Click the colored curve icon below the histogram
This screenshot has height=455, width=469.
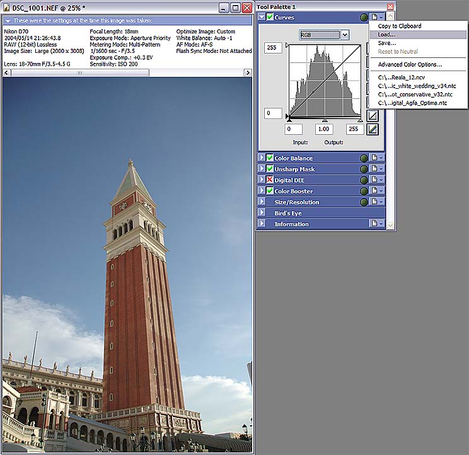tap(373, 129)
